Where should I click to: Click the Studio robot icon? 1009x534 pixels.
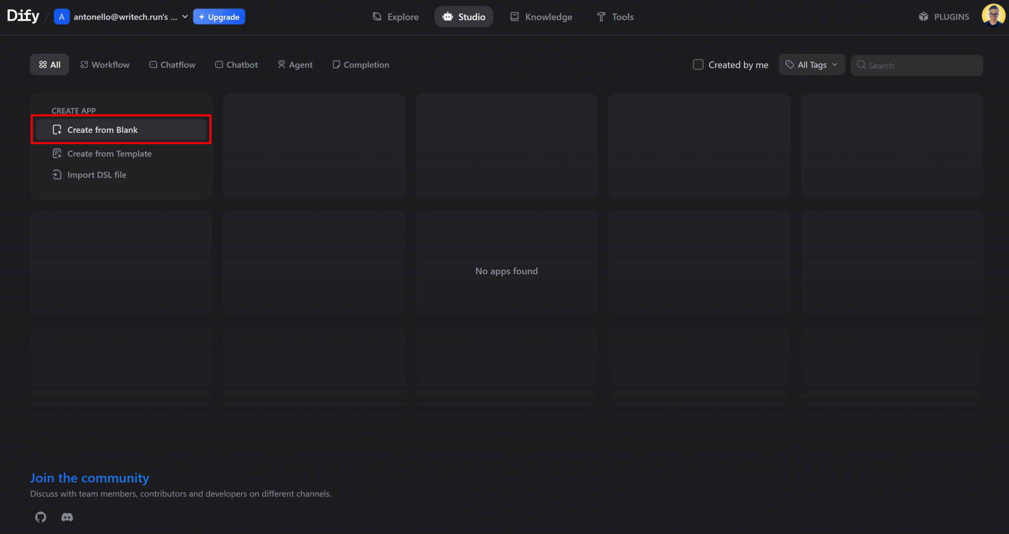447,16
